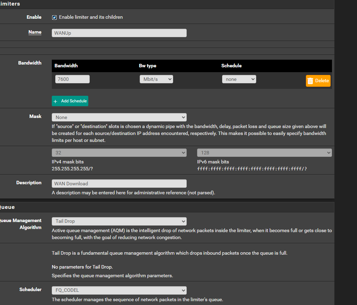The height and width of the screenshot is (305, 357).
Task: Click the Description field with WAN Download
Action: pos(119,184)
